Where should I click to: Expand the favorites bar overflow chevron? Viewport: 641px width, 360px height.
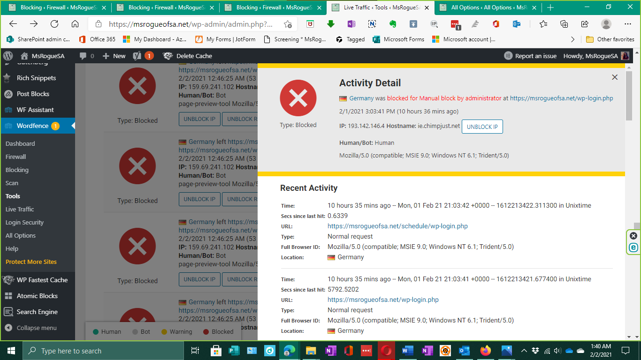(x=572, y=39)
